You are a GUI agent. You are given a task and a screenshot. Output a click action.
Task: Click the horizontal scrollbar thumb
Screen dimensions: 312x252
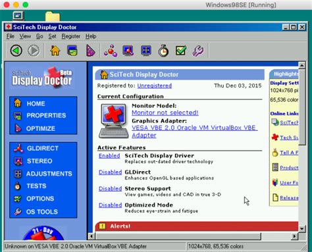(x=178, y=236)
